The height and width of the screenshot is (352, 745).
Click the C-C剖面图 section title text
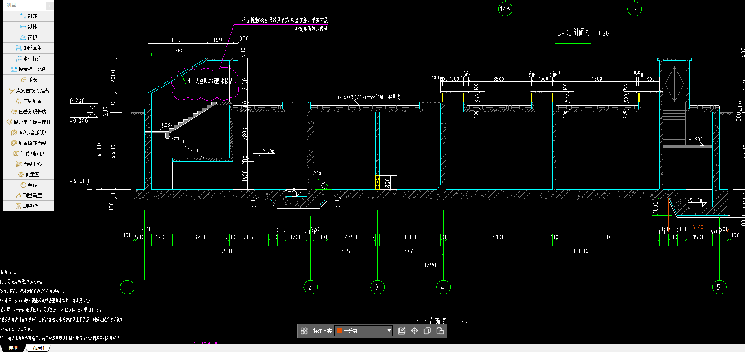point(573,33)
